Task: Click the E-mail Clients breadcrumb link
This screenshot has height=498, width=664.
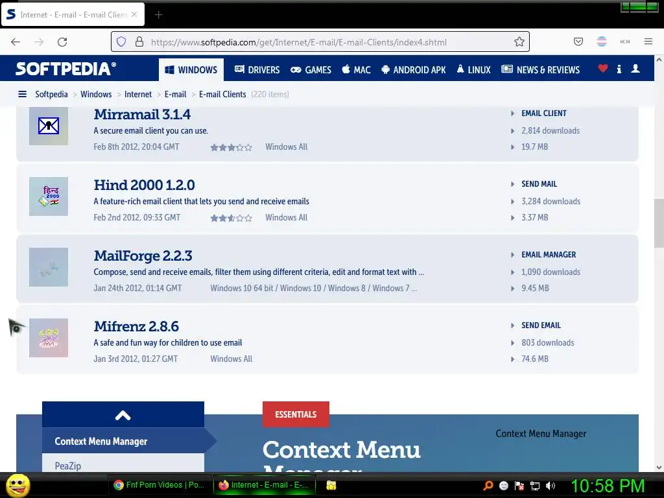Action: pyautogui.click(x=222, y=94)
